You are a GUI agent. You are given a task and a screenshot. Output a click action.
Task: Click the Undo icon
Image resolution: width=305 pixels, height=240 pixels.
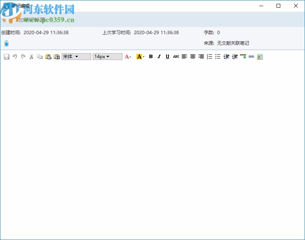tap(15, 57)
